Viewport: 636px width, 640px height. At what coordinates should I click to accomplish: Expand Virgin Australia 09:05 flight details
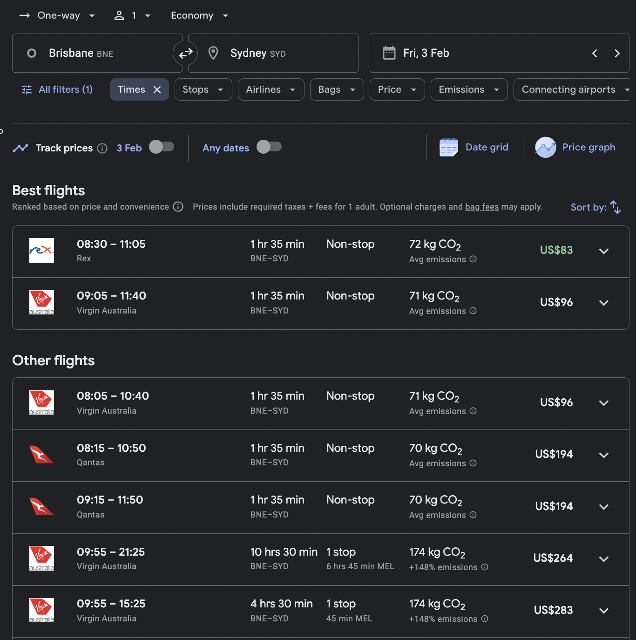tap(604, 303)
